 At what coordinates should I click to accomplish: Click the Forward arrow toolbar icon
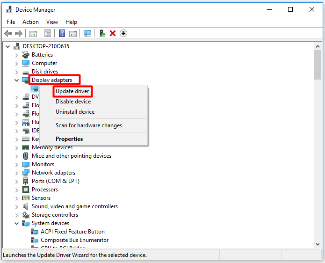click(x=19, y=33)
